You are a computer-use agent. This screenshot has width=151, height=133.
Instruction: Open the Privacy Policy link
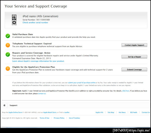click(x=59, y=118)
